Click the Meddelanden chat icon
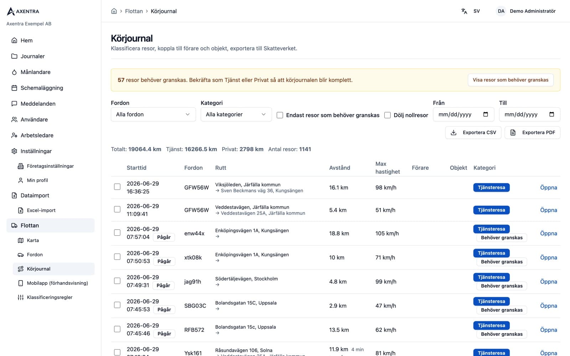Image resolution: width=570 pixels, height=356 pixels. point(14,104)
